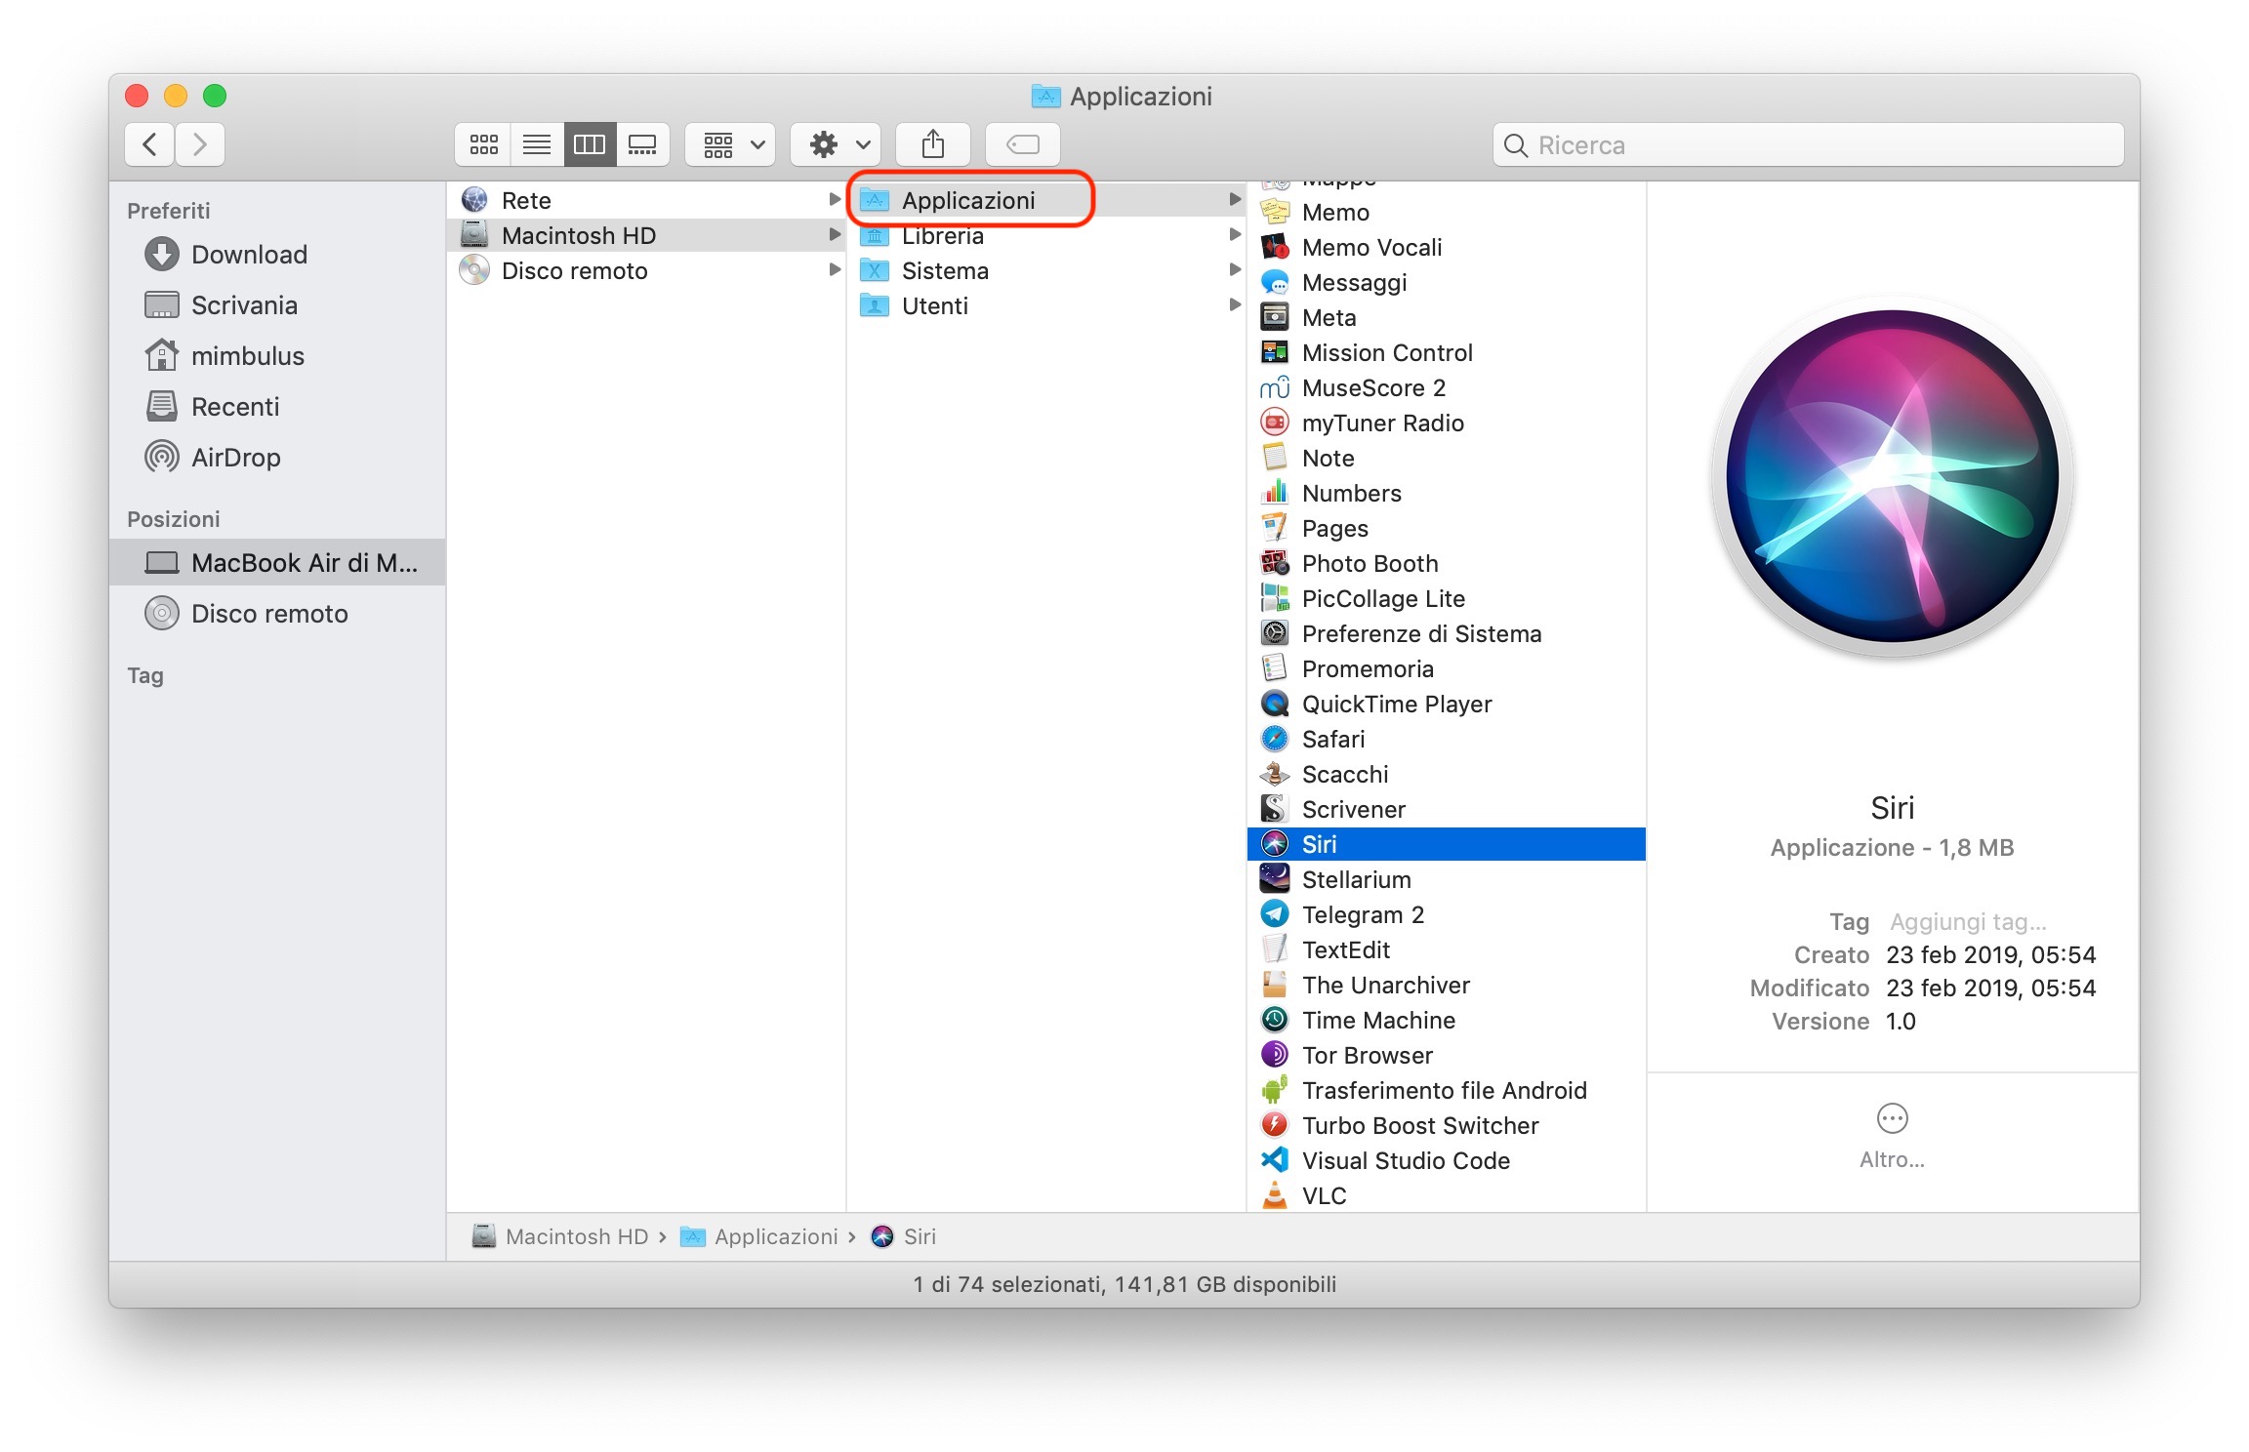Click the Share toolbar button
This screenshot has width=2249, height=1452.
point(932,145)
